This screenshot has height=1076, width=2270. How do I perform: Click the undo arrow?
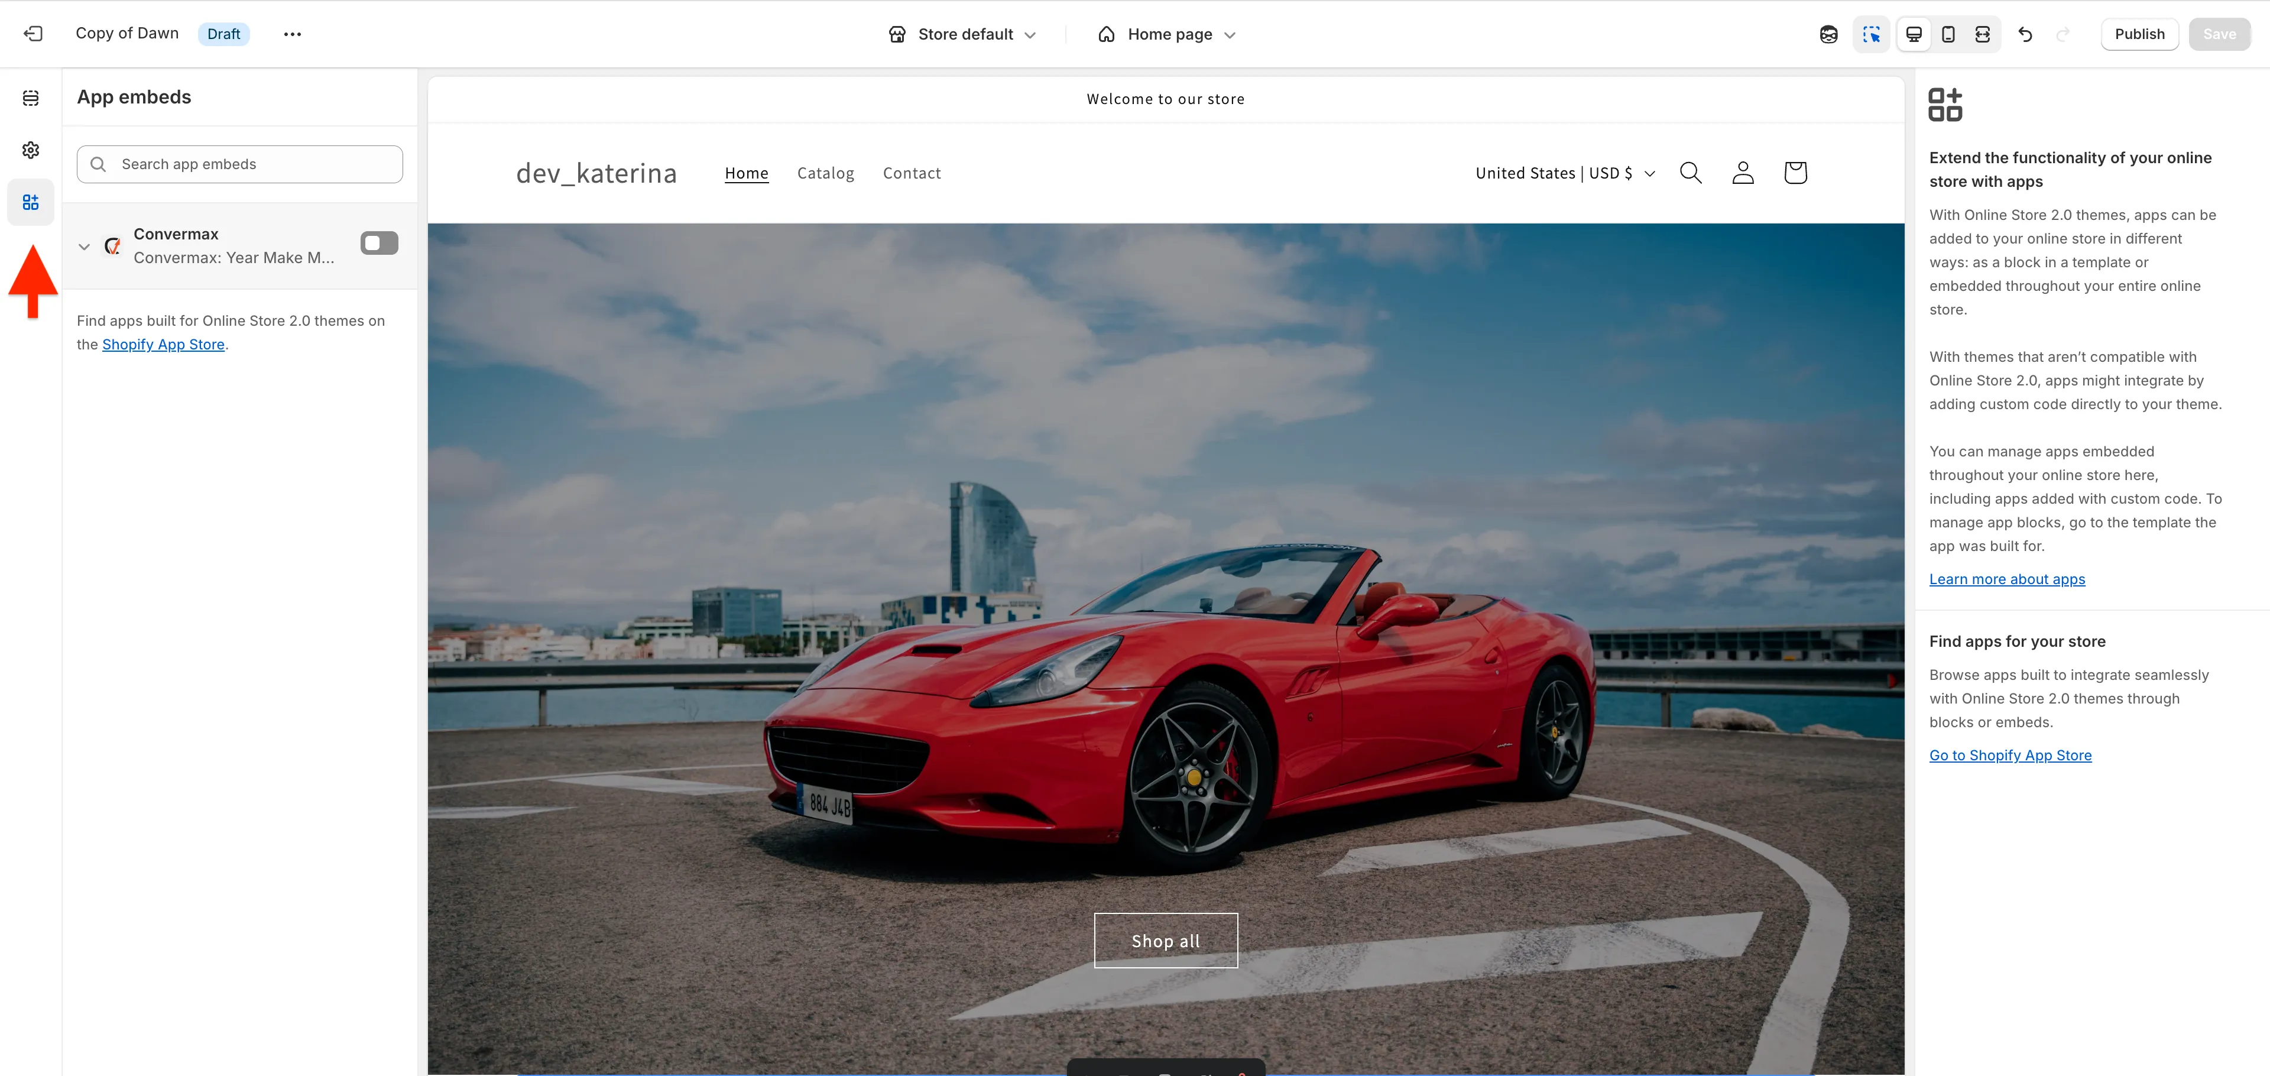pyautogui.click(x=2025, y=34)
